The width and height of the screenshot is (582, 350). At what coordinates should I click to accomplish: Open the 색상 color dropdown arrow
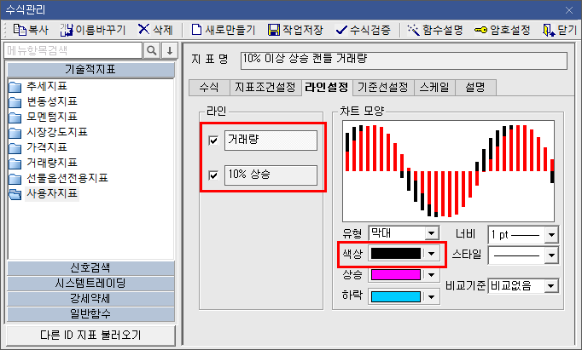tap(431, 254)
